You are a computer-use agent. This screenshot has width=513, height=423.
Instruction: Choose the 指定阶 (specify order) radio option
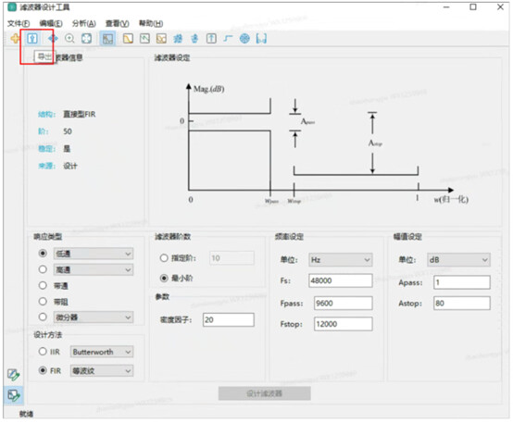pos(164,258)
